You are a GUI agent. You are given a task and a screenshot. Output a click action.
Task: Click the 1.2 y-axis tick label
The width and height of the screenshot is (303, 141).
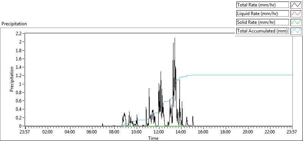point(19,76)
